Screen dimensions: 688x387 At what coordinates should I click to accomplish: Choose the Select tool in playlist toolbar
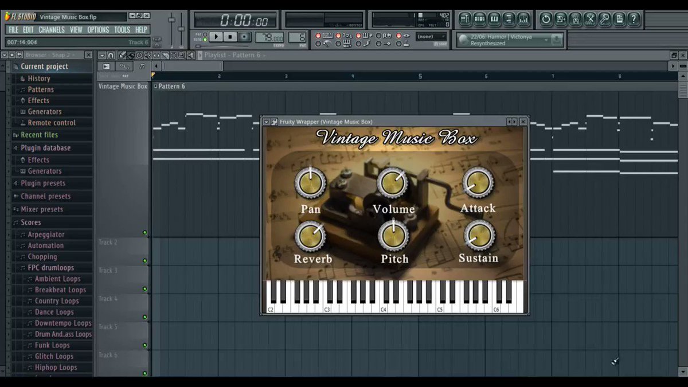(173, 56)
